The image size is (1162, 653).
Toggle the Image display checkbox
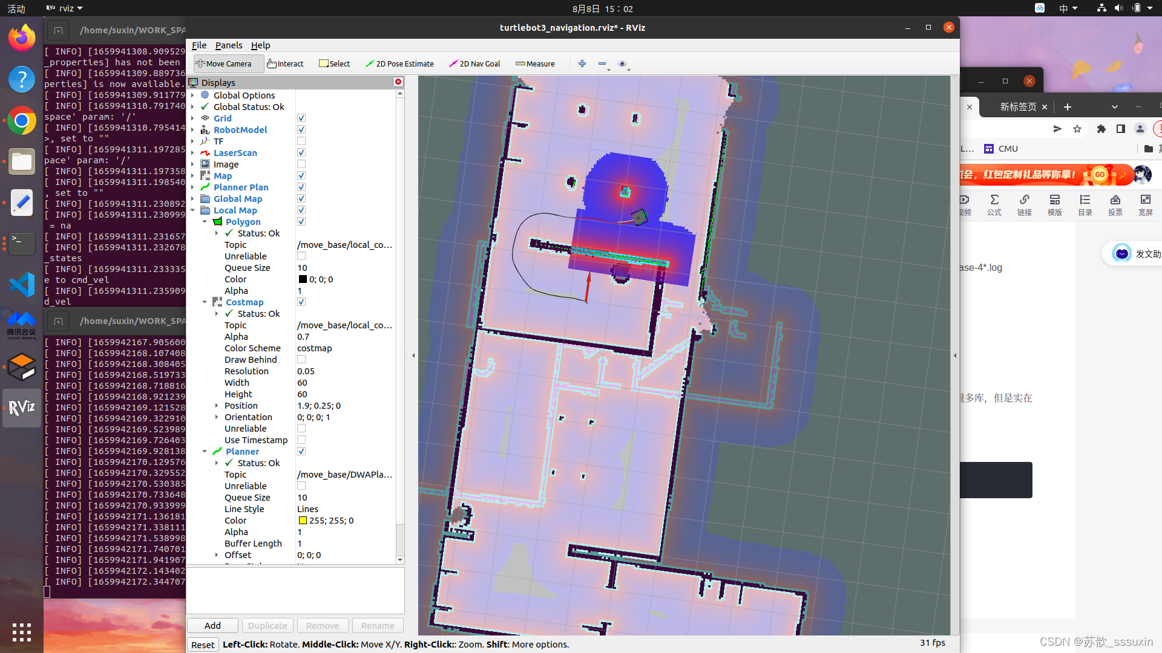click(x=301, y=164)
